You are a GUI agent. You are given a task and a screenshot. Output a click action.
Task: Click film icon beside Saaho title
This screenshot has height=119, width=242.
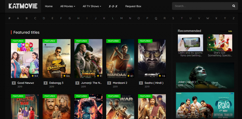(141, 83)
